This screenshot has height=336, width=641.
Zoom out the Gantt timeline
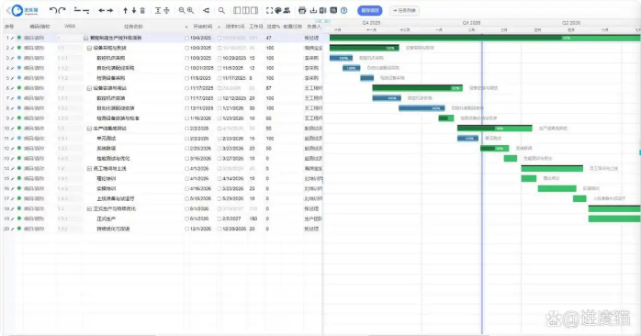click(x=182, y=10)
